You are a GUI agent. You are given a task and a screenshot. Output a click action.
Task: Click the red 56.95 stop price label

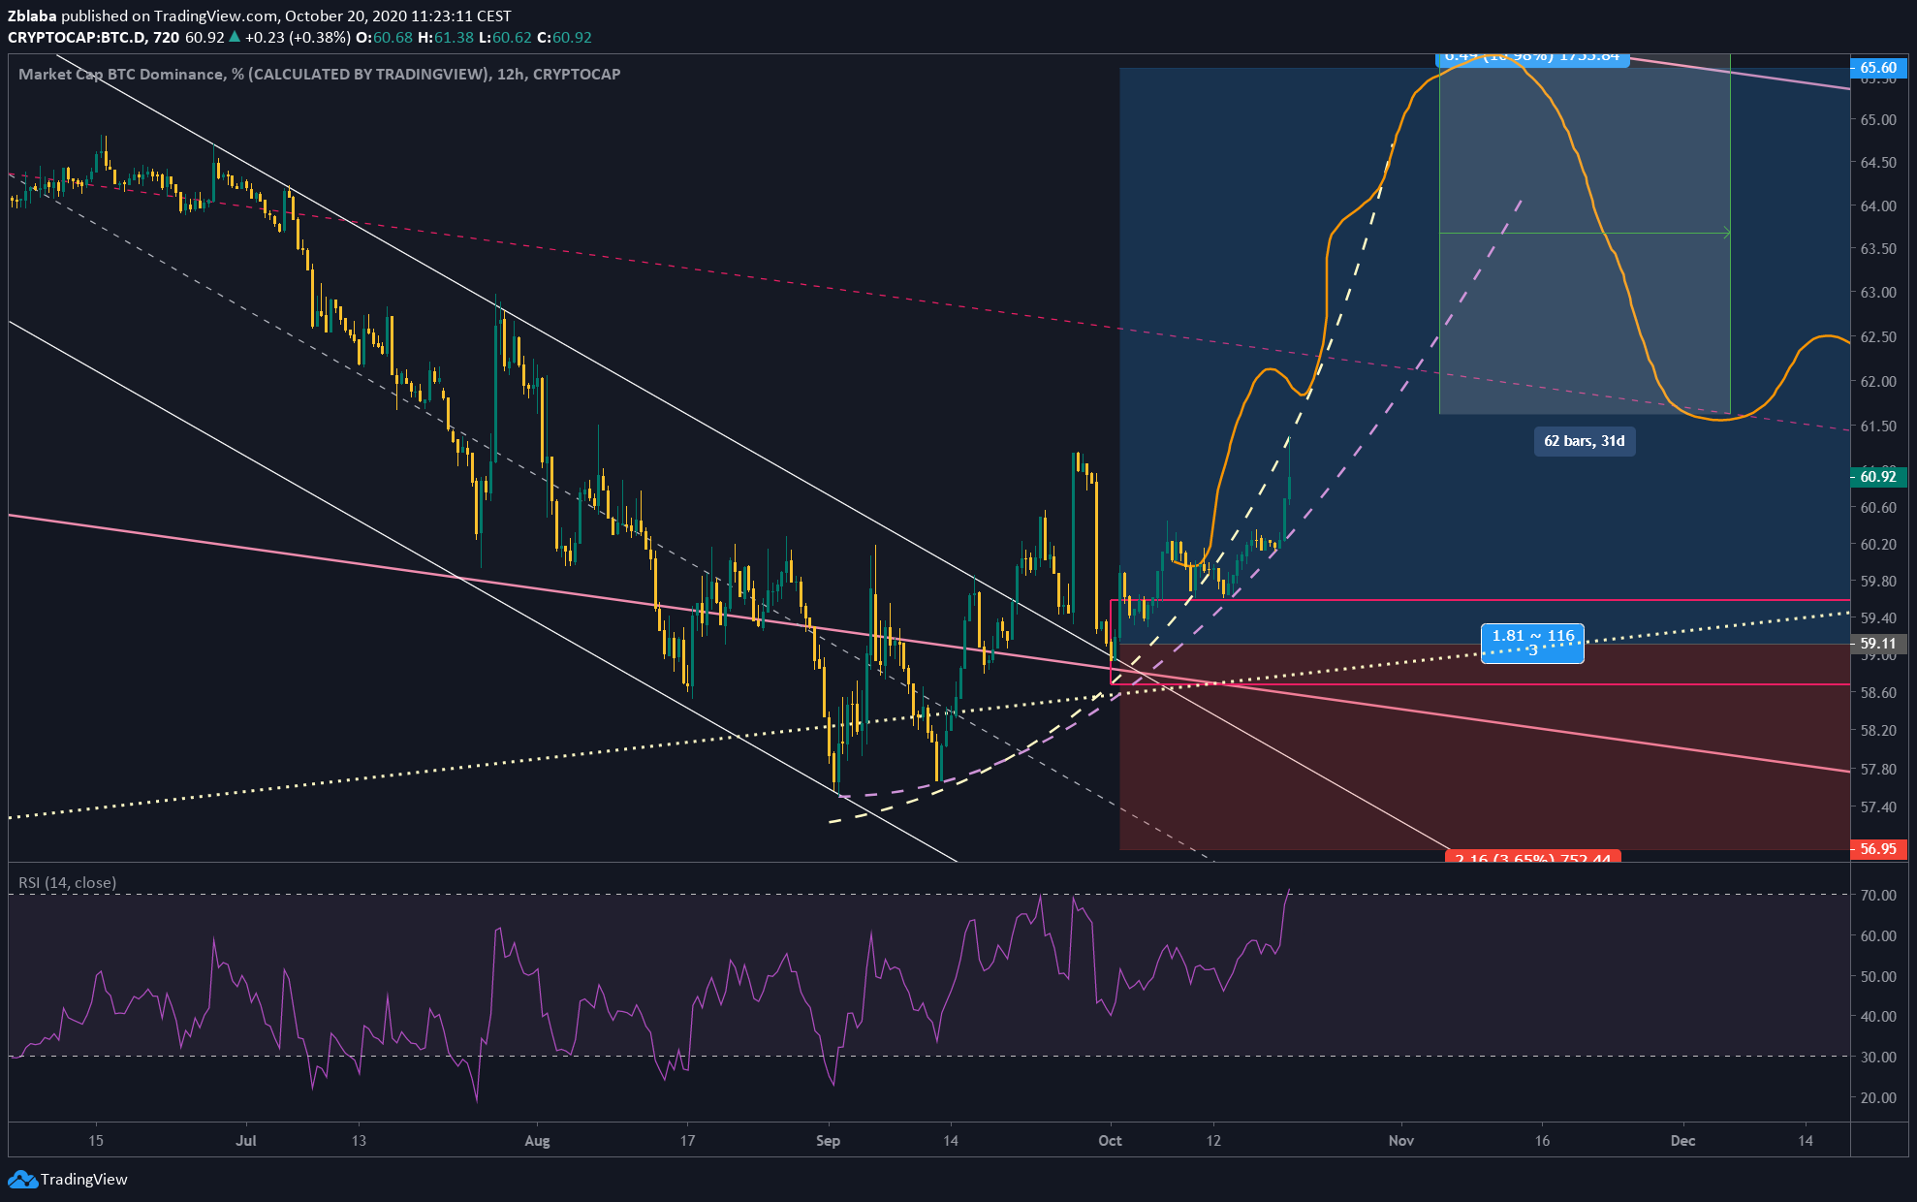pos(1878,848)
